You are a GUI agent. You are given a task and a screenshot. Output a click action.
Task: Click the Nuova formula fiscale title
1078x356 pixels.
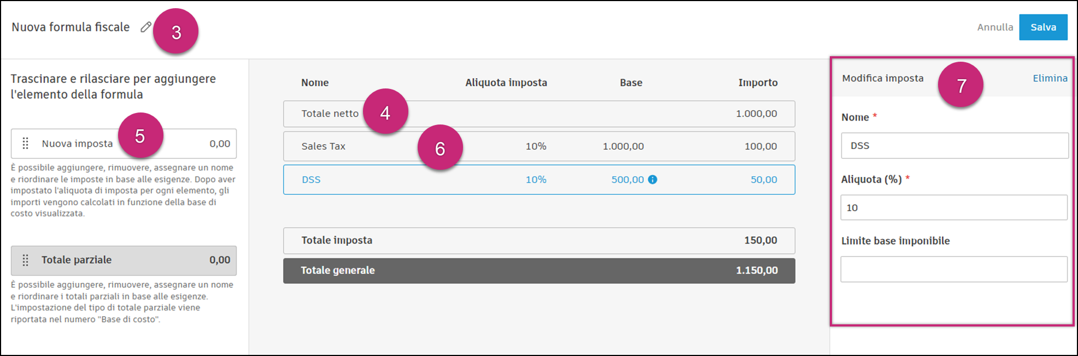pos(71,27)
